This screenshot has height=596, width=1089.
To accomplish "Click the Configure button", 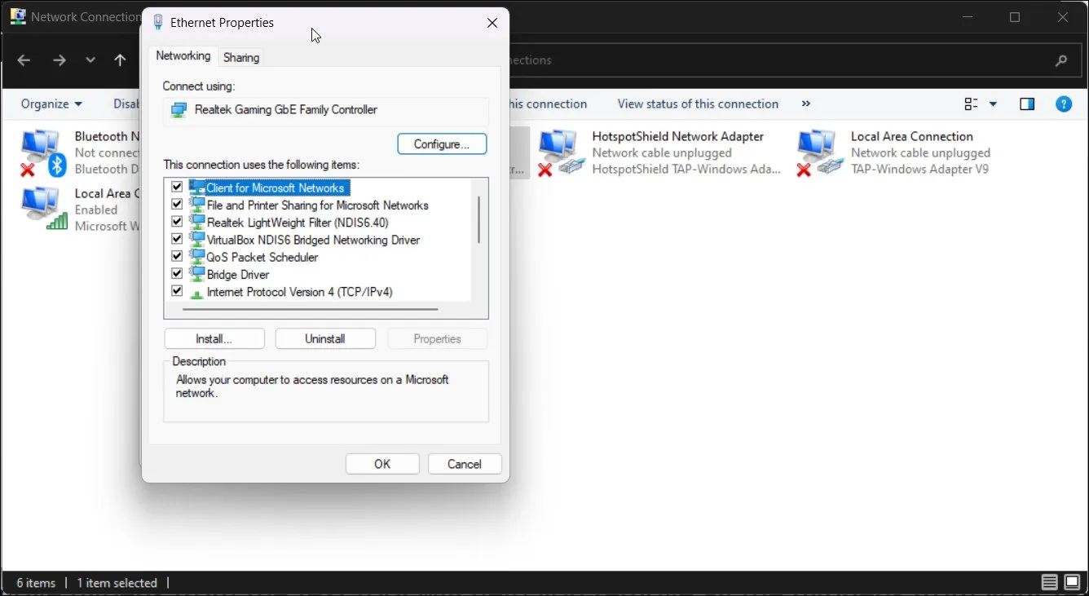I will coord(442,143).
